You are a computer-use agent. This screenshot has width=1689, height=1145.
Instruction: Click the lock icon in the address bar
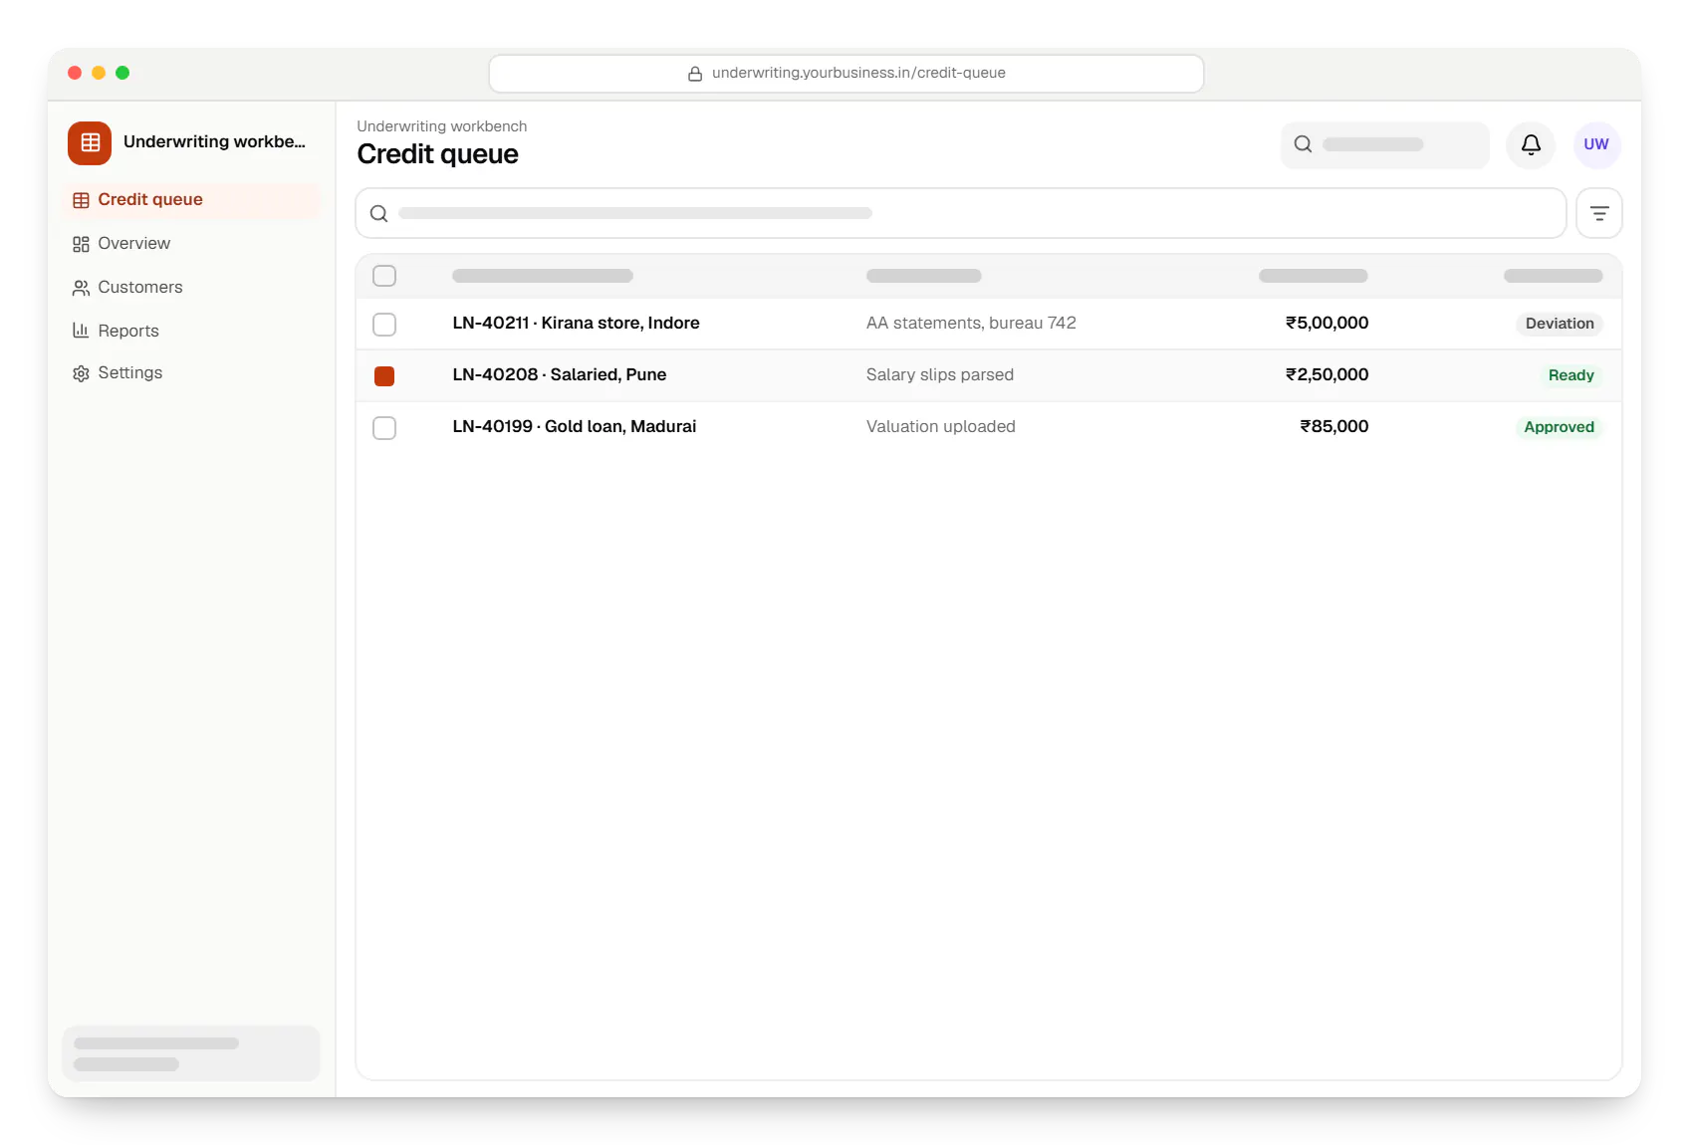[695, 74]
